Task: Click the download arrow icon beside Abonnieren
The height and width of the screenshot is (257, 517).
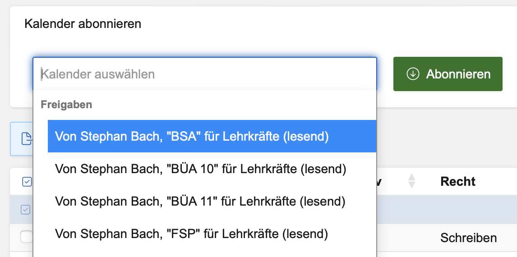Action: 413,74
